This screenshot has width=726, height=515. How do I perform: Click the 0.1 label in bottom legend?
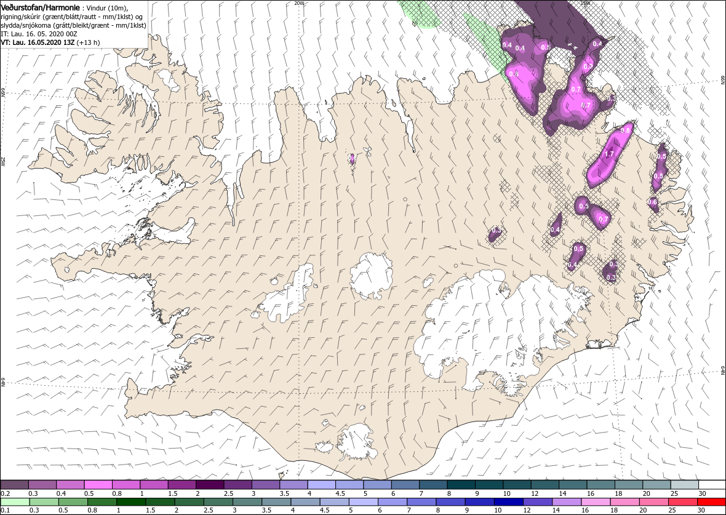[x=5, y=510]
